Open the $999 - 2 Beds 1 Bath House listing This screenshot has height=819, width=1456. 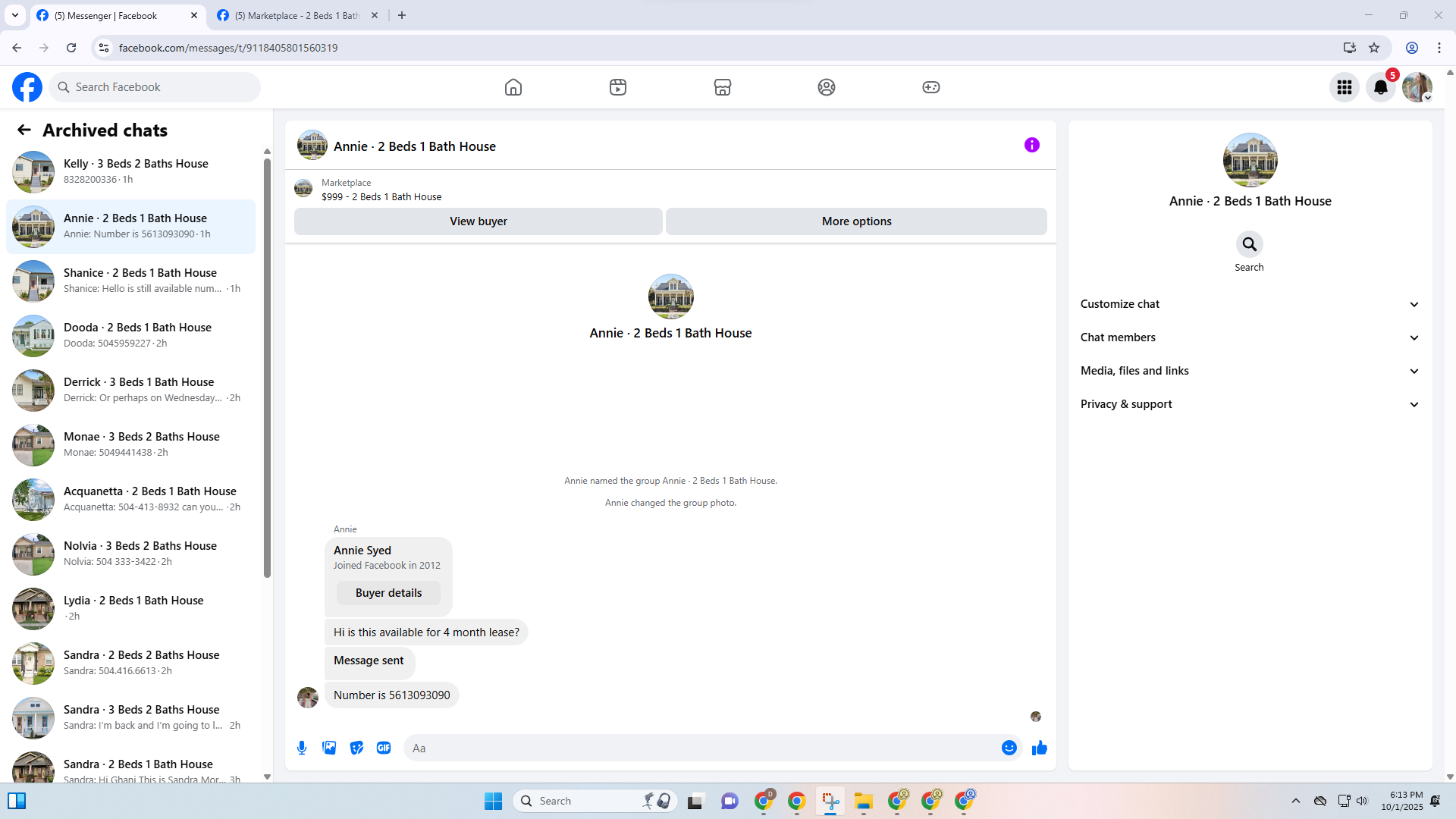point(381,197)
